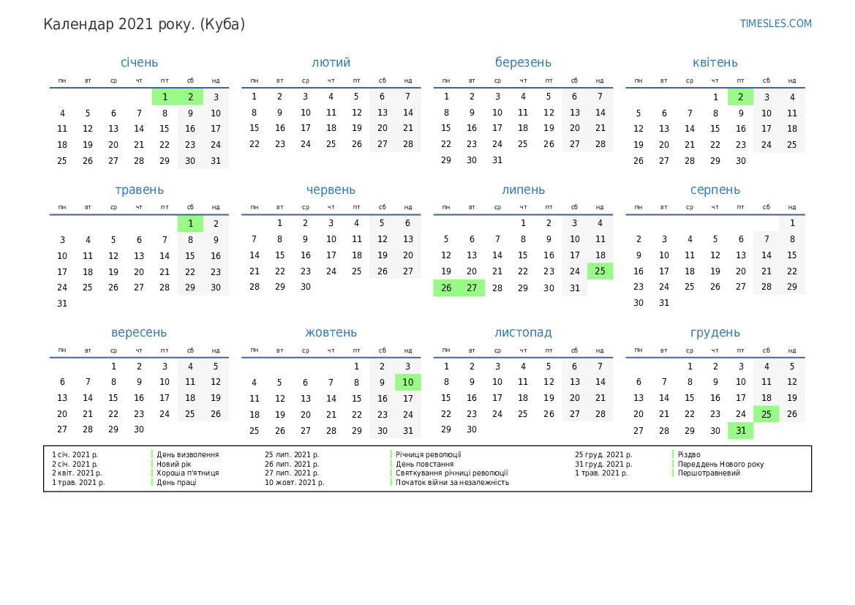Click legend date '26 лип. 2021 р.'
The image size is (855, 605).
coord(292,465)
